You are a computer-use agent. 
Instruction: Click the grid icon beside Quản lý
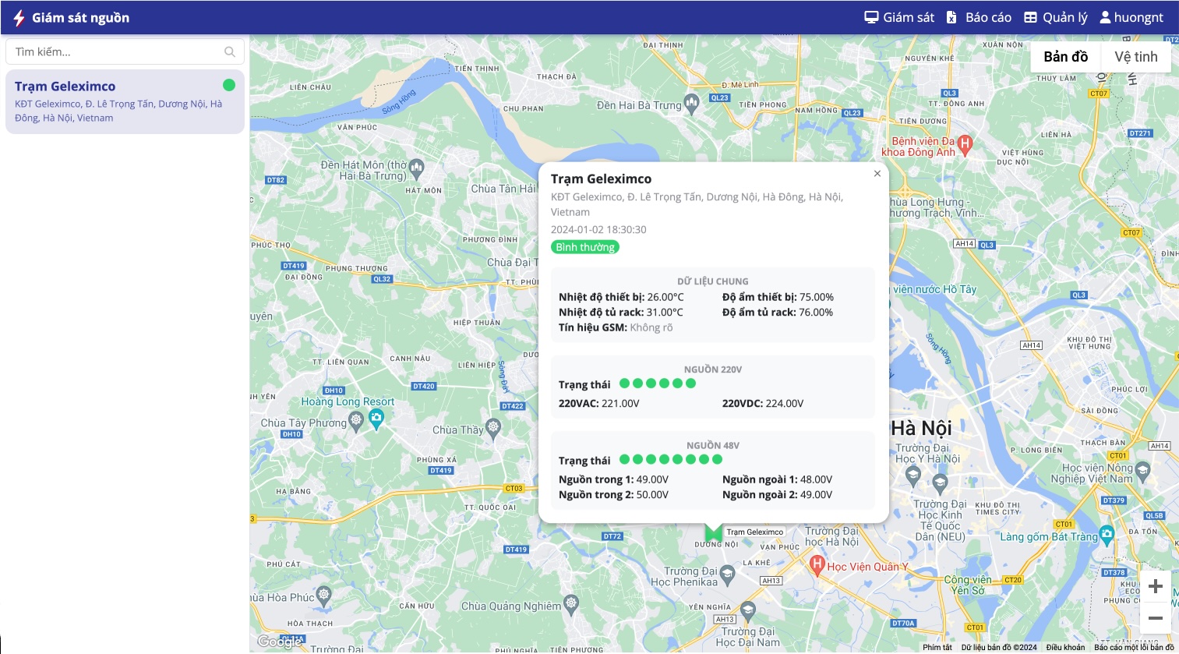coord(1030,16)
